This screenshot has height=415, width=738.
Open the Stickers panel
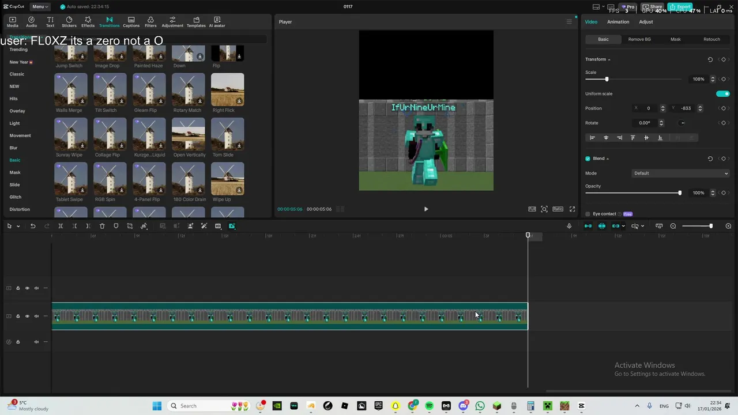coord(69,22)
